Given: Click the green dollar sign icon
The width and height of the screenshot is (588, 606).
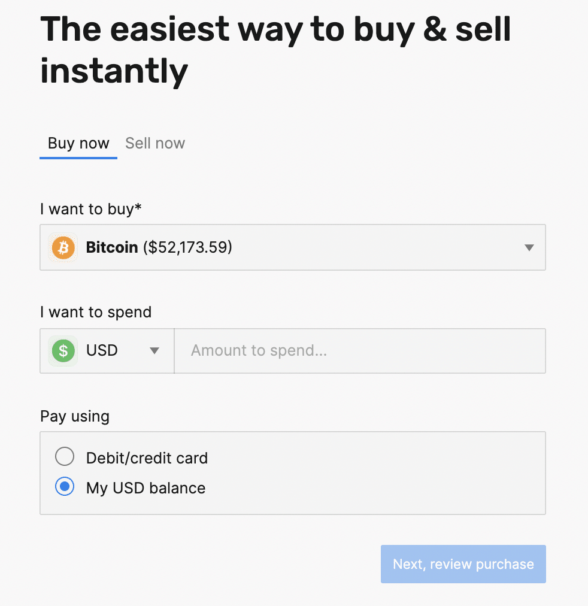Looking at the screenshot, I should click(63, 350).
